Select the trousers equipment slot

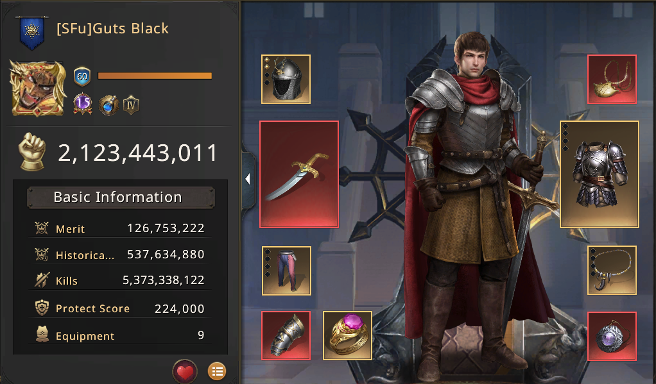[286, 271]
